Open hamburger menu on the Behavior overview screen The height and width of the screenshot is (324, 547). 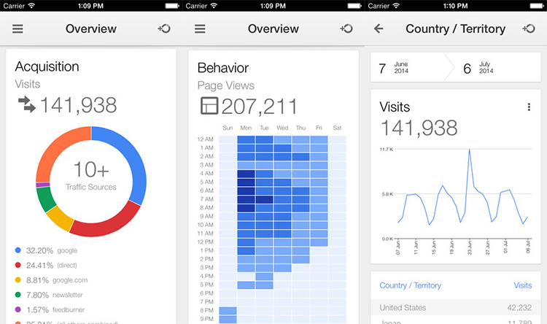click(201, 29)
